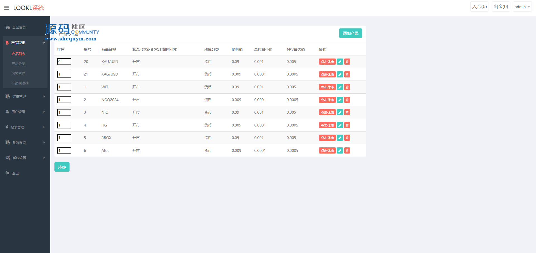Click the trash icon for HG product
Screen dimensions: 536x253
point(347,125)
